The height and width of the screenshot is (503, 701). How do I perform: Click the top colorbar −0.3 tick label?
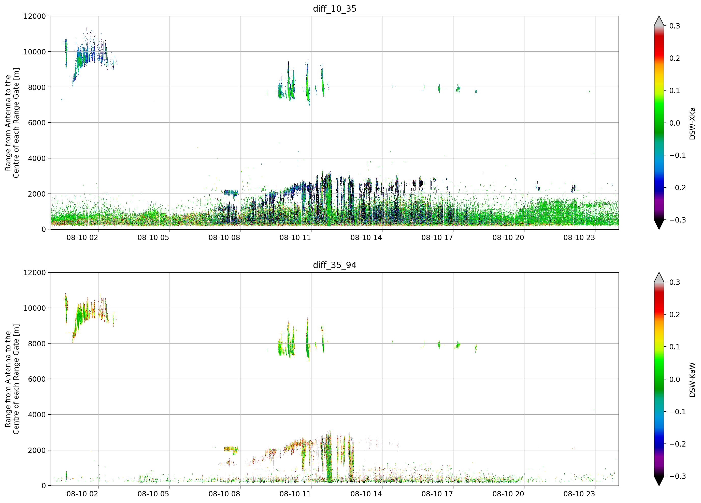click(x=677, y=220)
